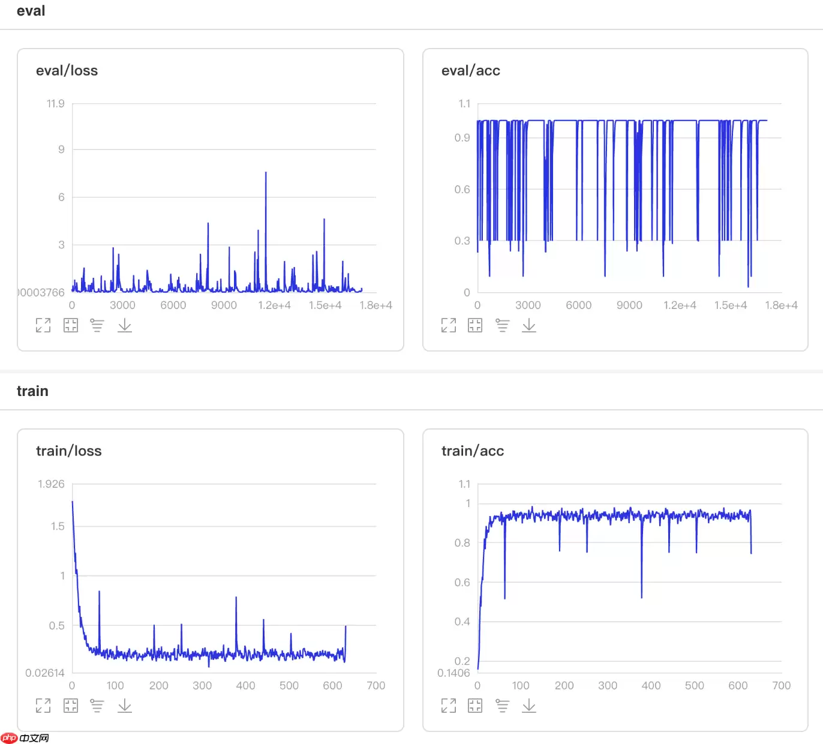Click the fit-to-data icon under train/acc
This screenshot has width=823, height=744.
click(475, 706)
